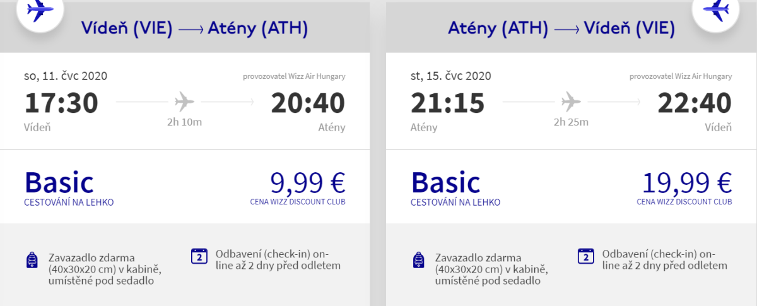
Task: Click the Vídeň (VIE) → Atény (ATH) header
Action: [x=194, y=28]
